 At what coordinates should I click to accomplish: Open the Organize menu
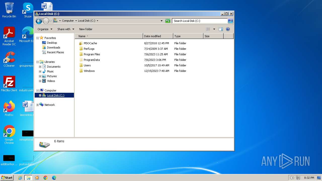[45, 29]
